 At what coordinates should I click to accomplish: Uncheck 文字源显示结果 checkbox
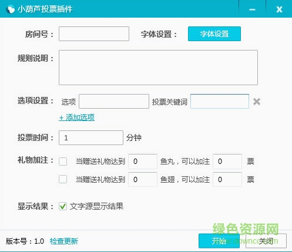[63, 206]
